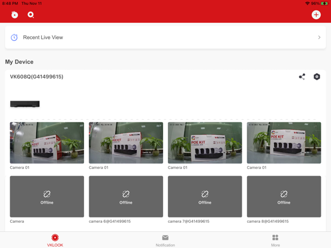This screenshot has height=248, width=331.
Task: Switch to the More tab
Action: pos(275,240)
